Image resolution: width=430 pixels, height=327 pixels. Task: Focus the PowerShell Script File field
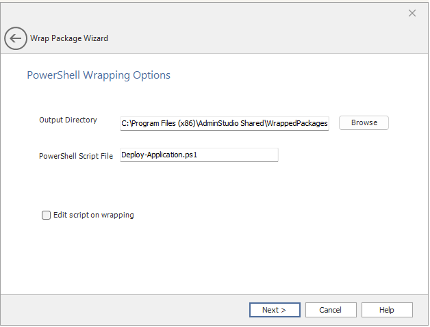pyautogui.click(x=199, y=155)
